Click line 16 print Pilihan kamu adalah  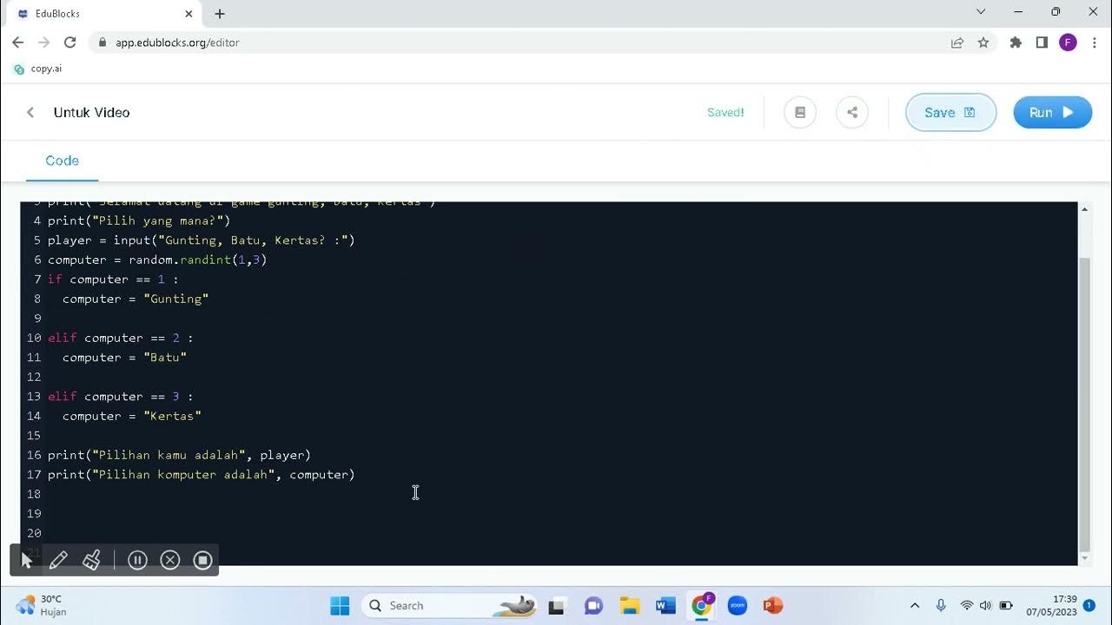(x=179, y=455)
